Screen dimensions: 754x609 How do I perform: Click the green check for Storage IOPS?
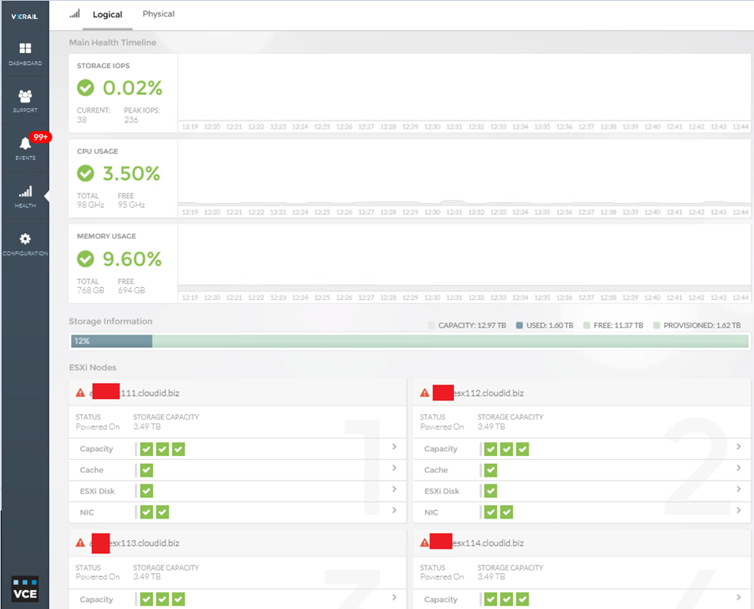pos(86,87)
